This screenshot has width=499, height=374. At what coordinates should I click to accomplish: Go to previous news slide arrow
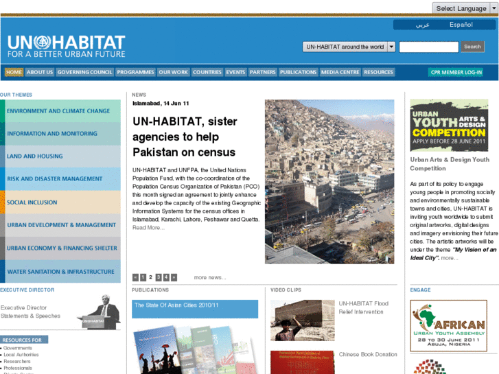coord(136,277)
